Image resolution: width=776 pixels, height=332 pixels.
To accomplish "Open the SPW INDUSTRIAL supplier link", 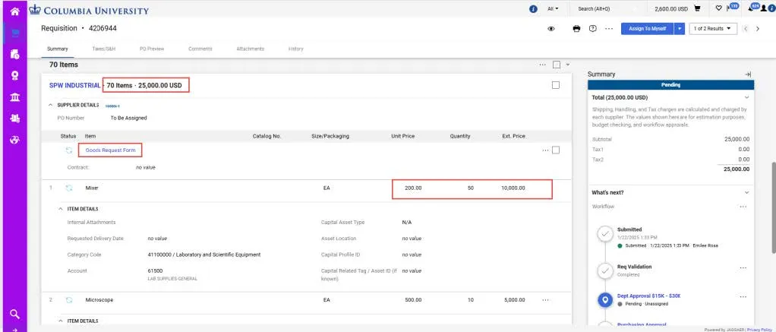I will point(74,85).
